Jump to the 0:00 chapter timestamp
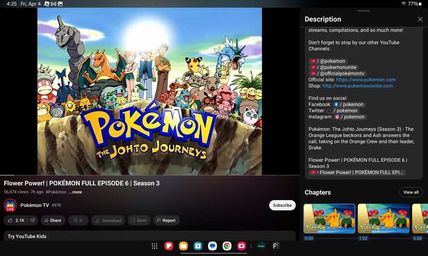The image size is (428, 256). [x=309, y=238]
